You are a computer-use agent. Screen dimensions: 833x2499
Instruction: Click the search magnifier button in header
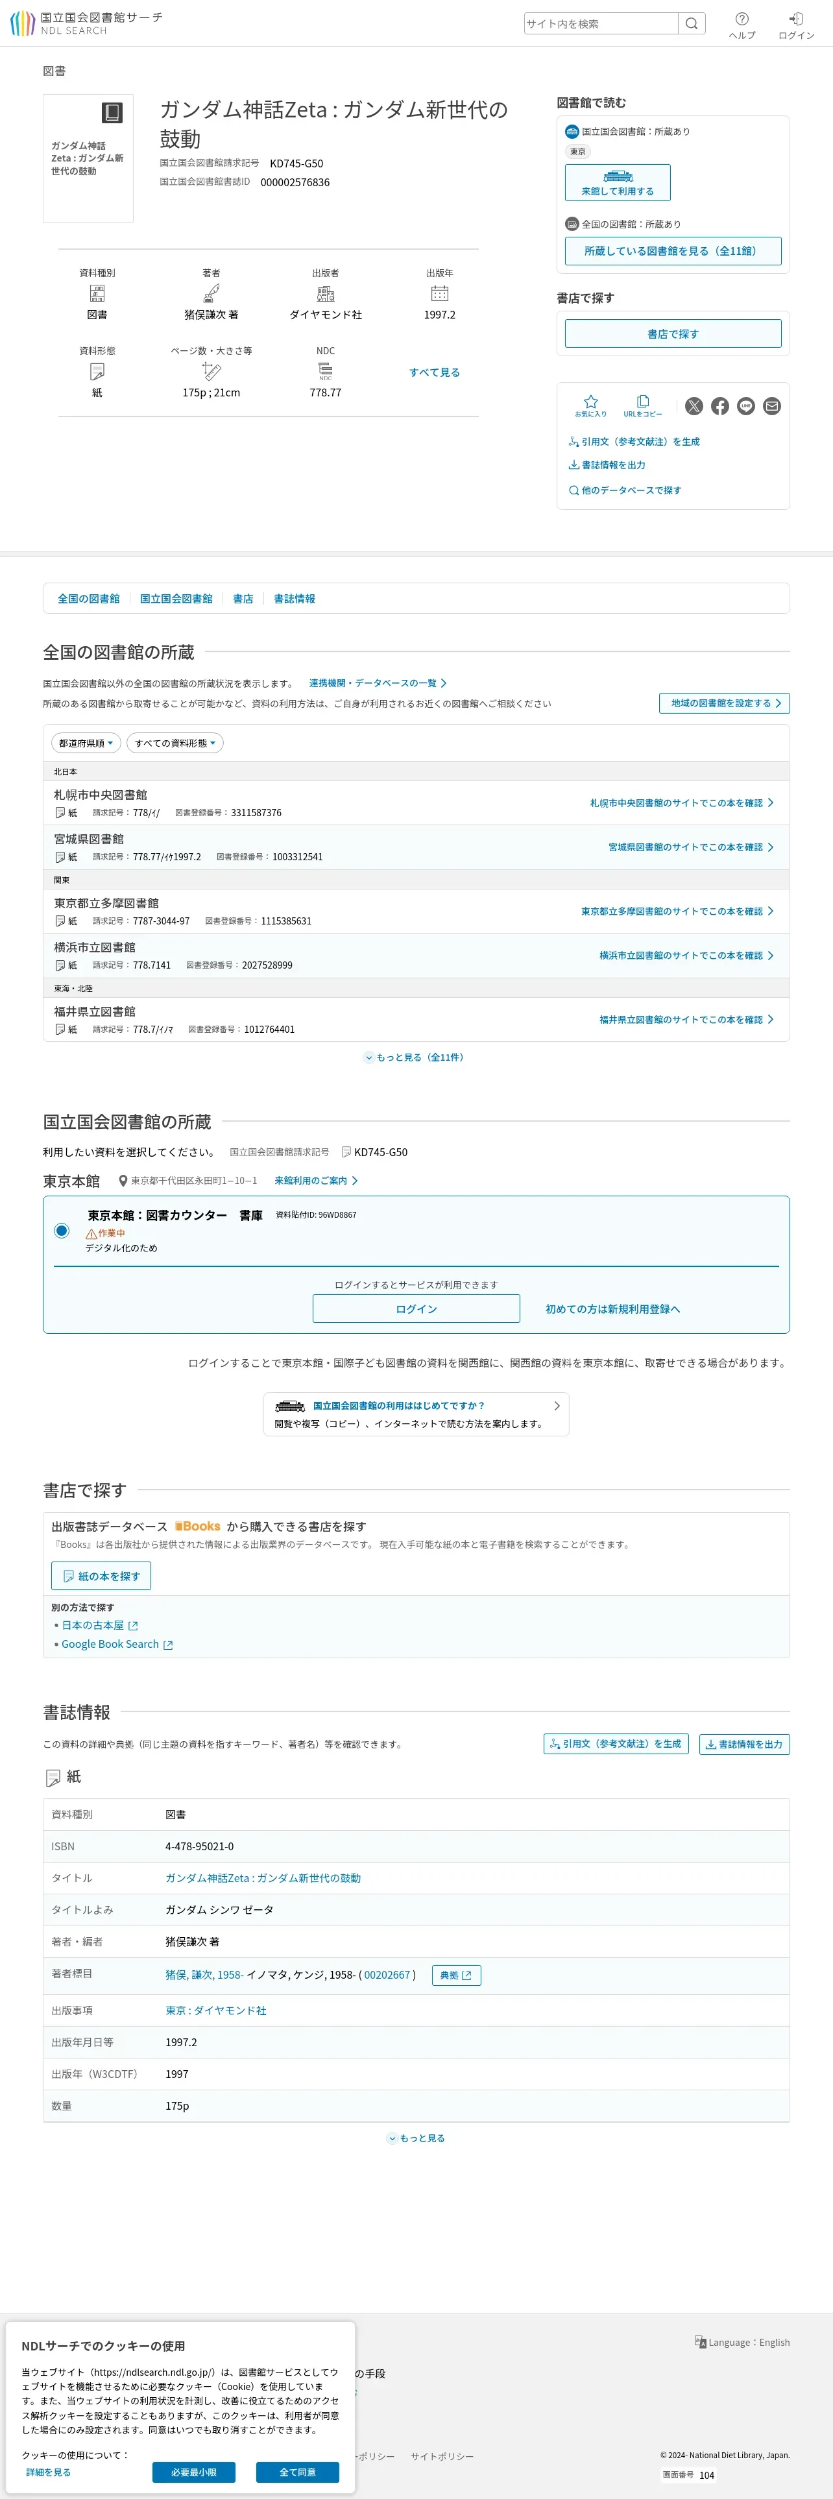point(692,23)
